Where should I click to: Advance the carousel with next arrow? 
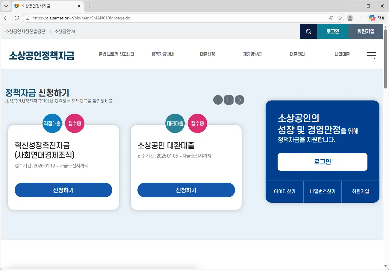(239, 100)
